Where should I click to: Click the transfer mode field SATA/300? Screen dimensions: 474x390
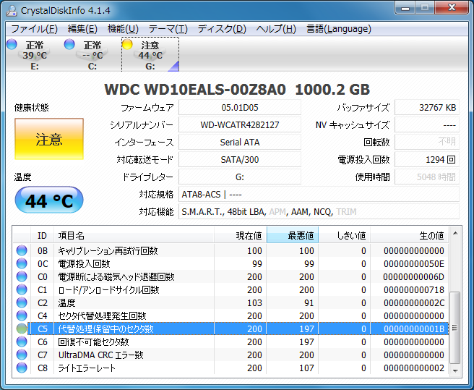[240, 160]
